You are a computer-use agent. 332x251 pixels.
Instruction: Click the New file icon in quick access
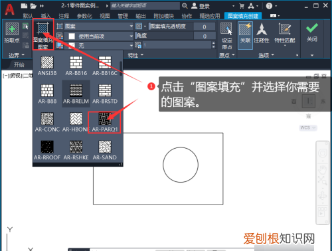(24, 6)
